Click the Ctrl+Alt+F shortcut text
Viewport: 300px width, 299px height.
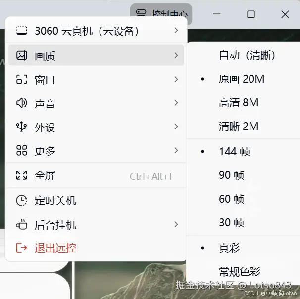pyautogui.click(x=151, y=176)
